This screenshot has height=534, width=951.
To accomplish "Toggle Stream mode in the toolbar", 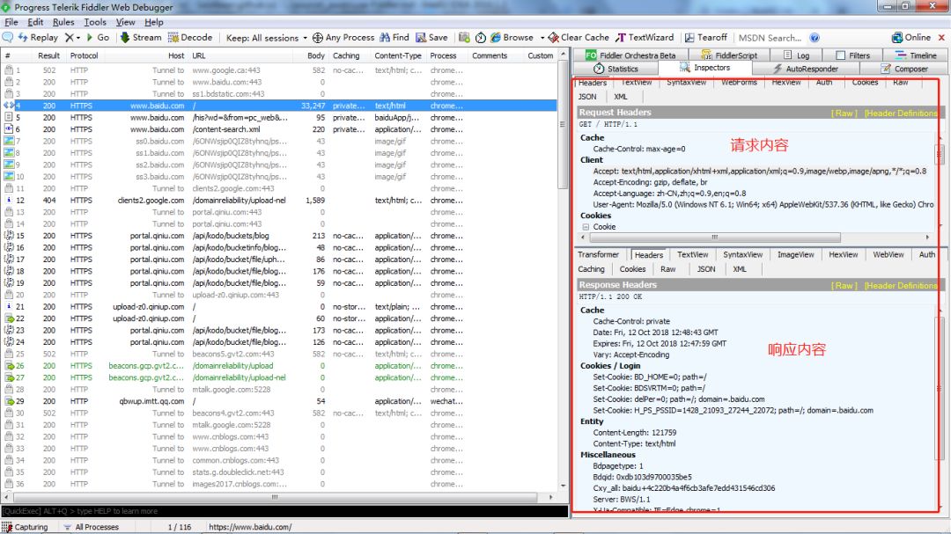I will tap(141, 38).
